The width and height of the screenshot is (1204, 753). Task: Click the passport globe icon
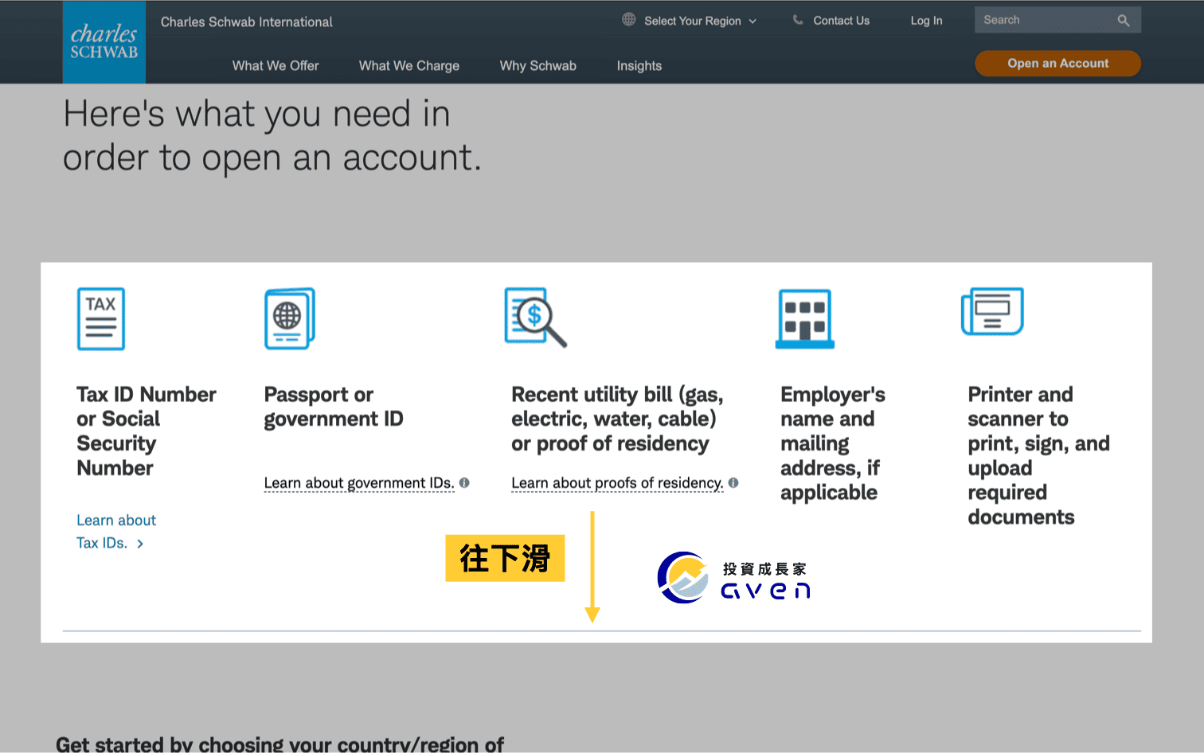coord(289,318)
